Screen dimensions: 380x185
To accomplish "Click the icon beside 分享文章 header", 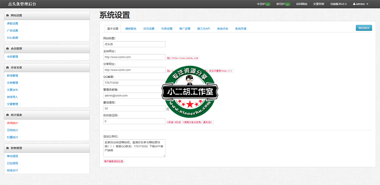I will click(8, 67).
